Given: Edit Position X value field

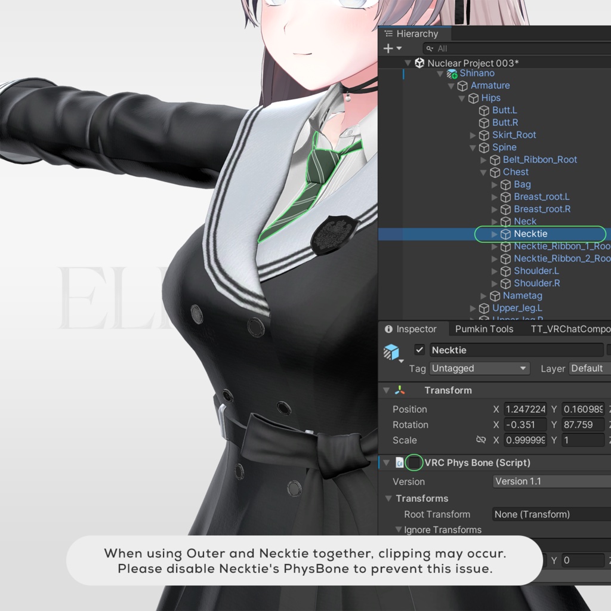Looking at the screenshot, I should click(525, 409).
